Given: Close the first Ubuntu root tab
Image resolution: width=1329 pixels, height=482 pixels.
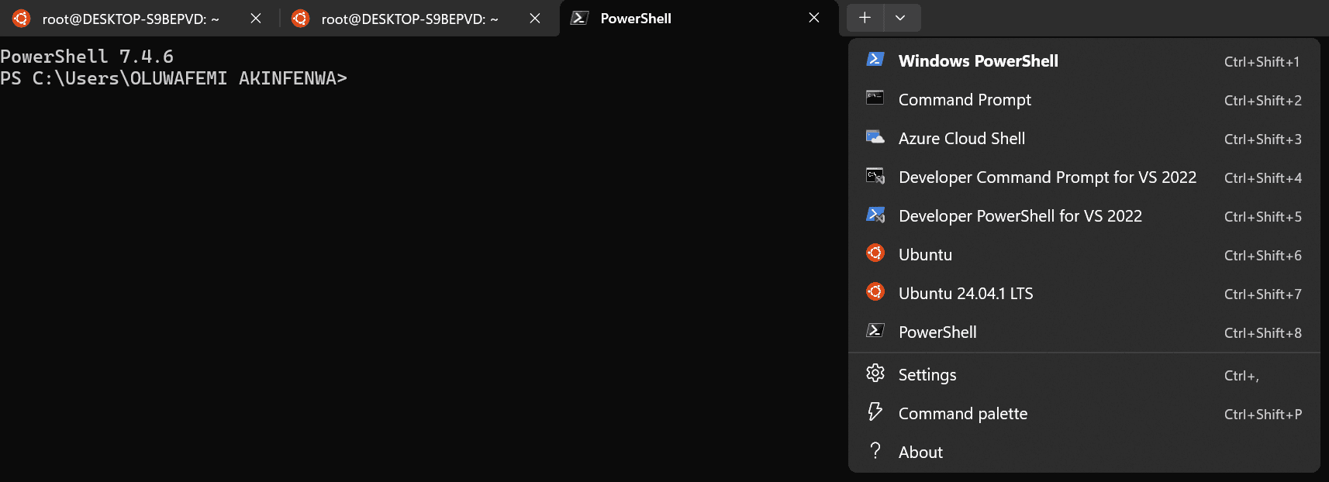Looking at the screenshot, I should click(x=256, y=19).
